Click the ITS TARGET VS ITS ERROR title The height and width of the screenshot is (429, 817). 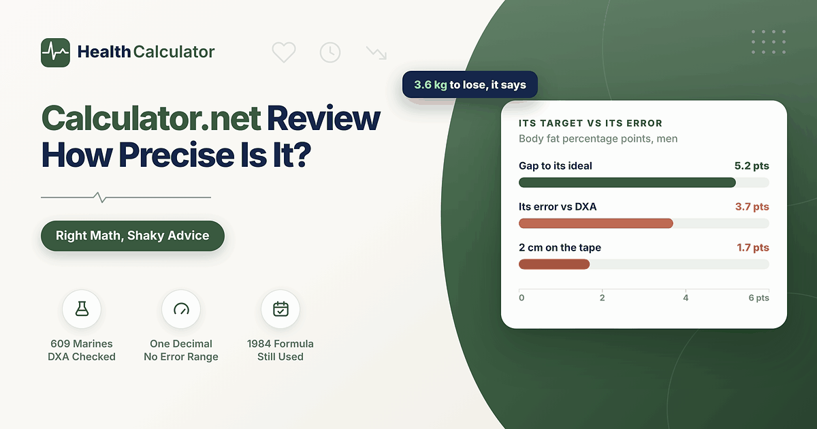point(590,124)
